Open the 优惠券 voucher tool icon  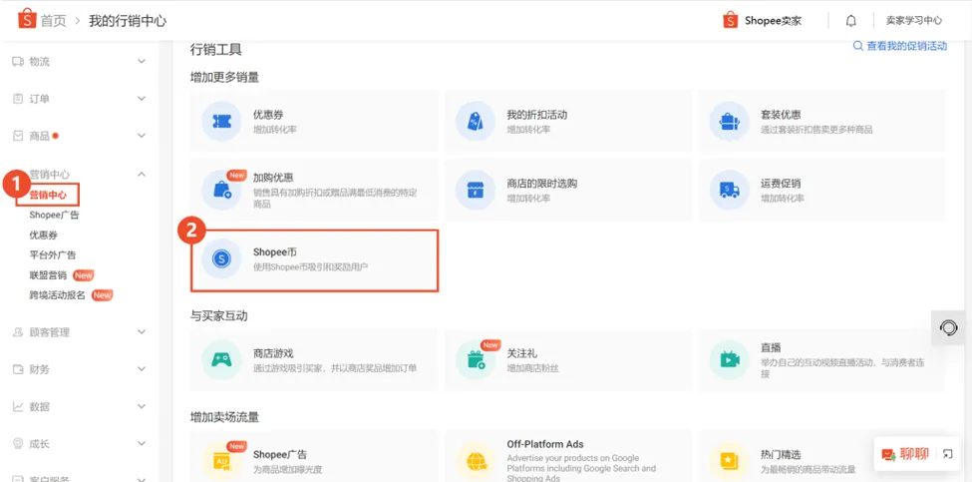coord(221,121)
